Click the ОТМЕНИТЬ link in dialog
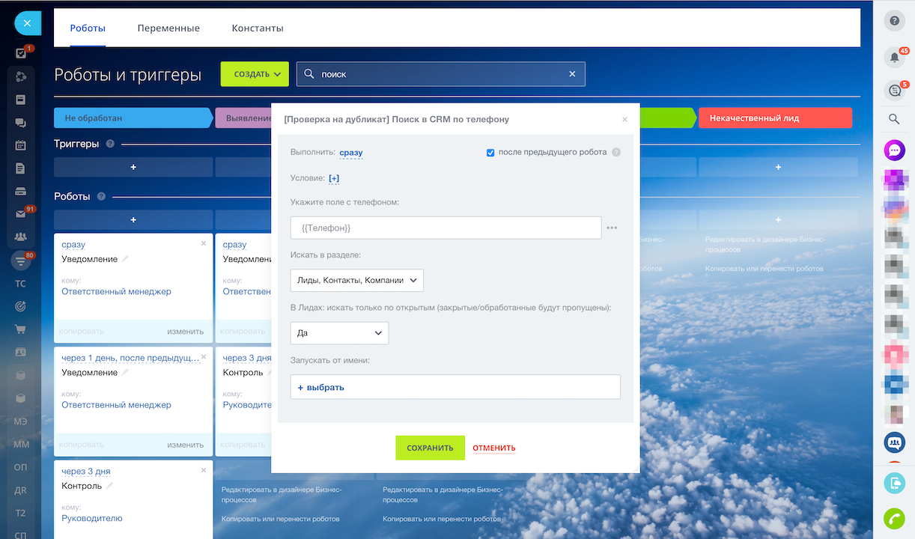Image resolution: width=915 pixels, height=539 pixels. [494, 448]
